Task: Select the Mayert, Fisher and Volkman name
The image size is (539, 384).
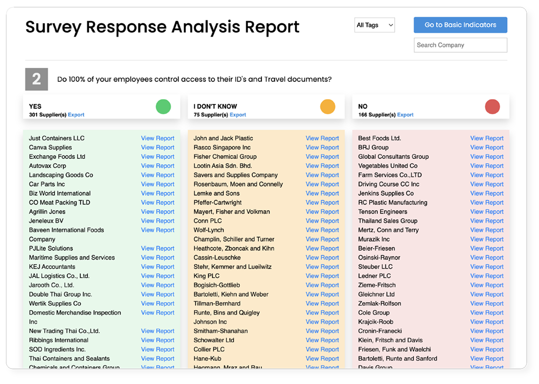Action: click(232, 212)
